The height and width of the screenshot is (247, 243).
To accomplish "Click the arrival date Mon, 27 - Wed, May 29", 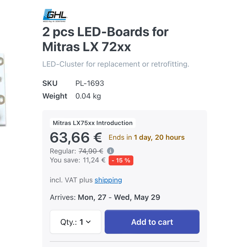I will click(x=119, y=197).
